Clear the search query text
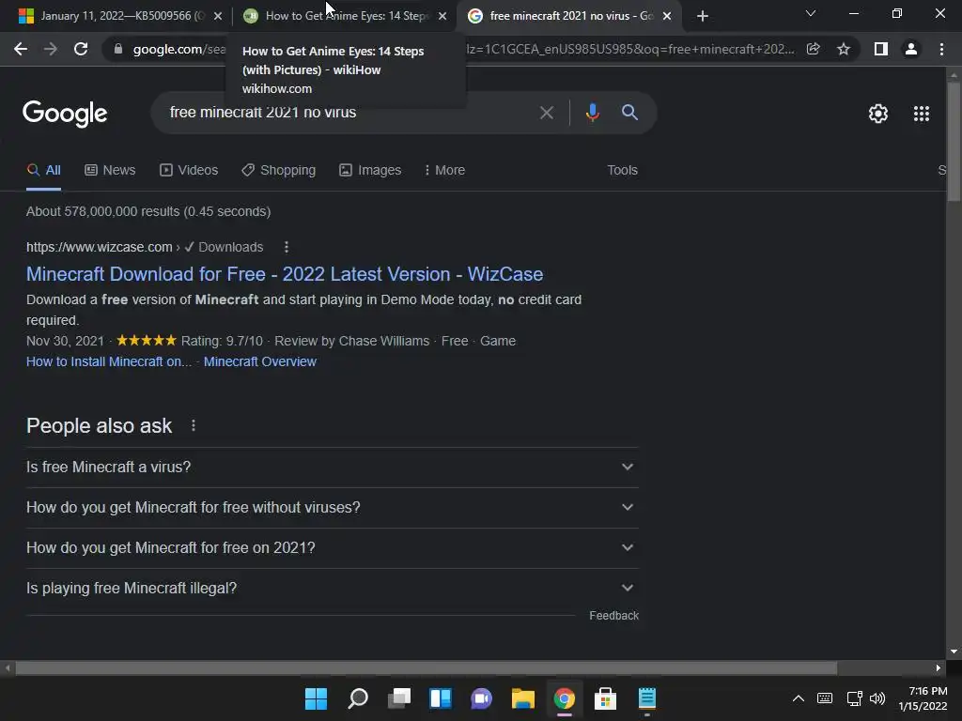Screen dimensions: 962x721 click(x=546, y=113)
